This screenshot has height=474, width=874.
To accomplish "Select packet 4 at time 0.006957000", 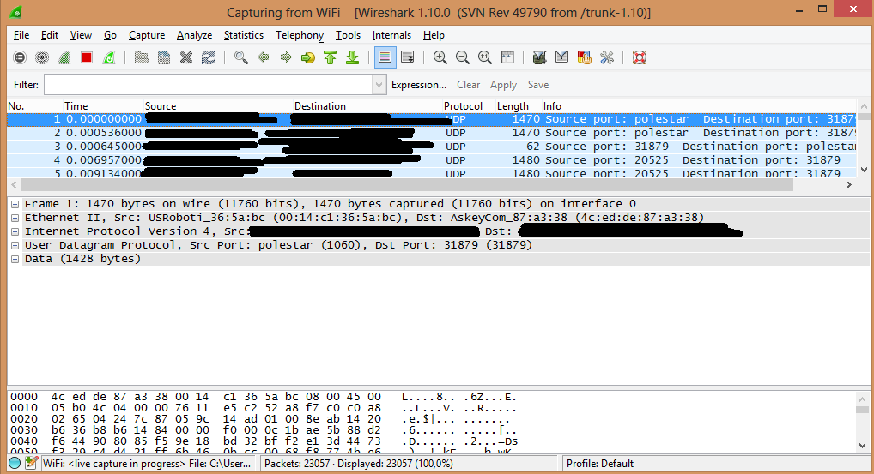I will pos(432,160).
